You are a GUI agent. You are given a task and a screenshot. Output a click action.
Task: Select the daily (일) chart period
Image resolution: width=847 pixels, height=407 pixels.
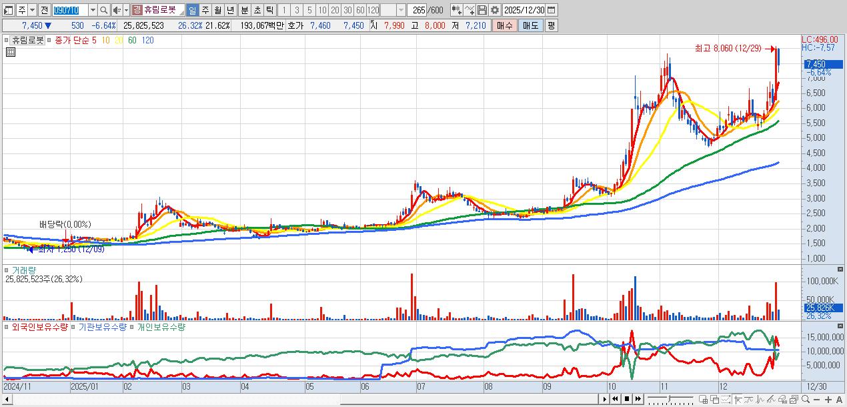click(193, 10)
